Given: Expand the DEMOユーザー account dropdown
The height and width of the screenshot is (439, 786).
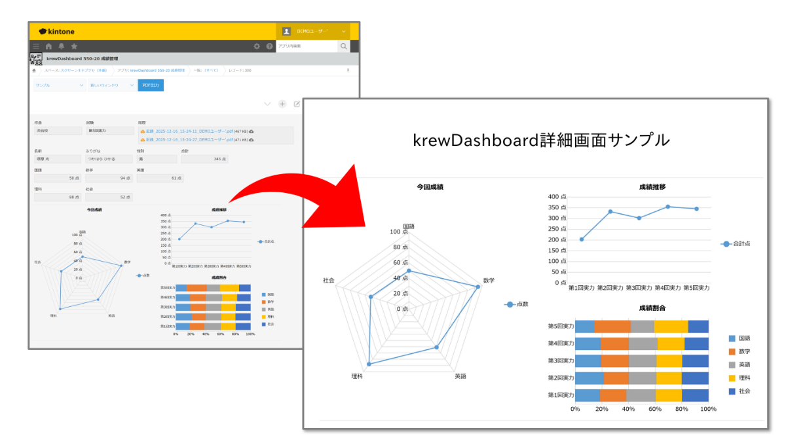Looking at the screenshot, I should (x=343, y=31).
